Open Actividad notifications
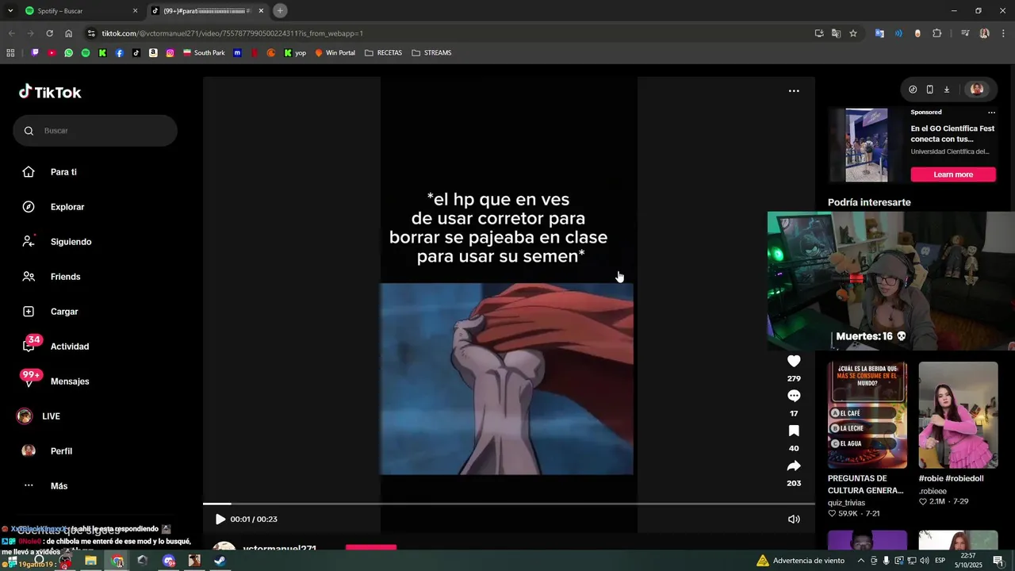The width and height of the screenshot is (1015, 571). coord(70,347)
